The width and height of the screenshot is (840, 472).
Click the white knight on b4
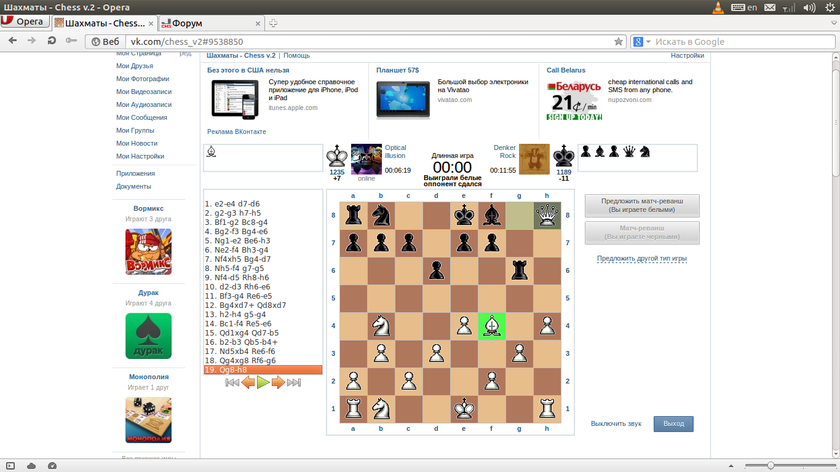[381, 326]
